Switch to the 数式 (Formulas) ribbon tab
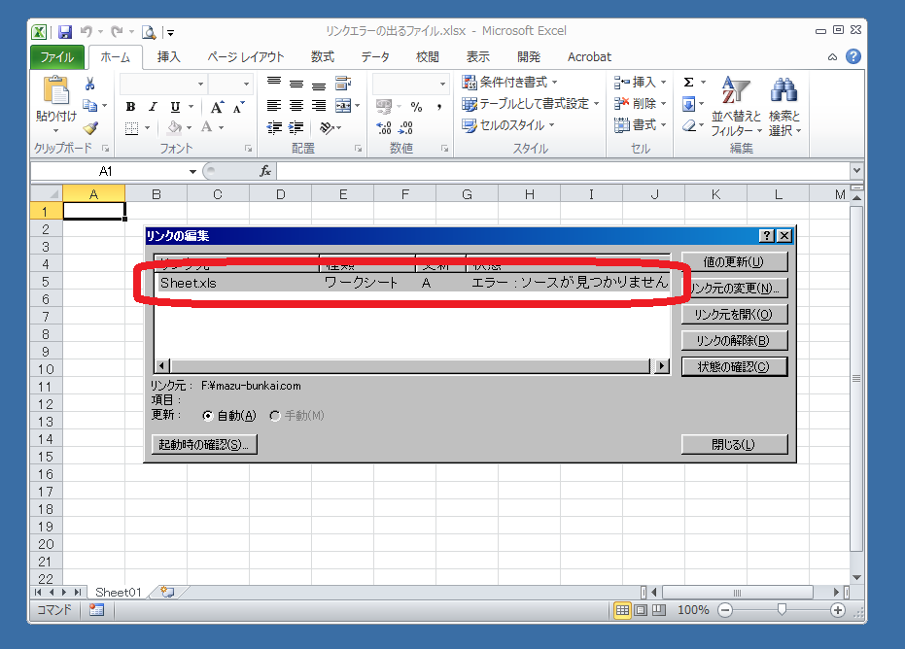 323,57
